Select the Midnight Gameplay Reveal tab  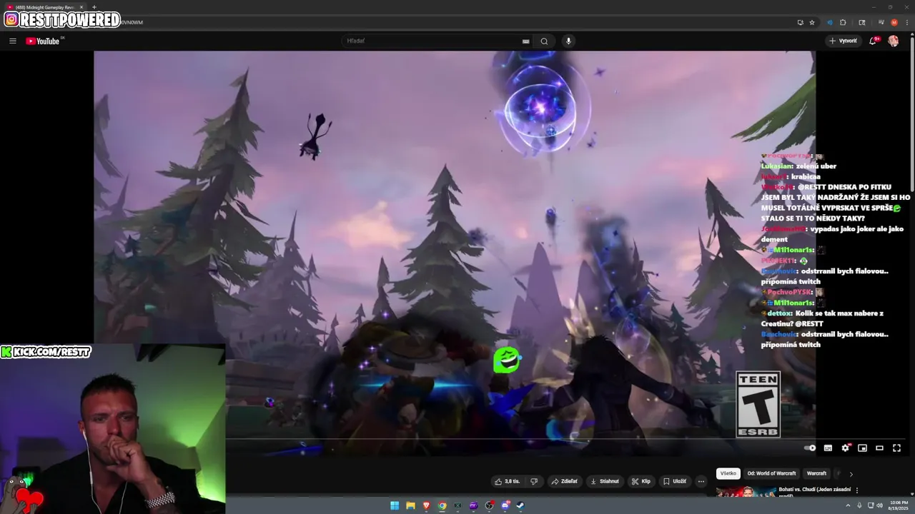coord(44,7)
